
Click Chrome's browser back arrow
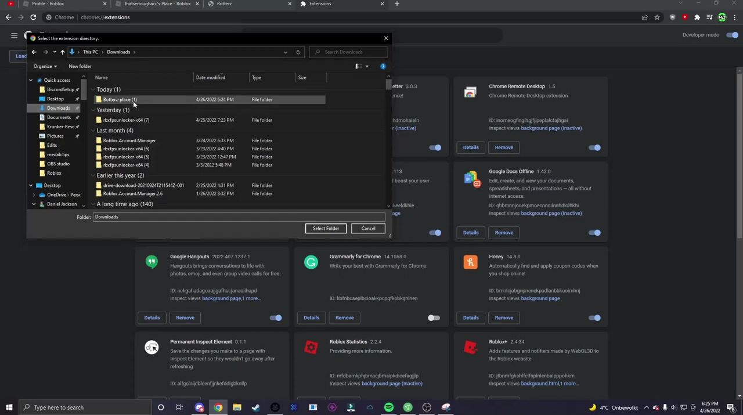(x=8, y=17)
